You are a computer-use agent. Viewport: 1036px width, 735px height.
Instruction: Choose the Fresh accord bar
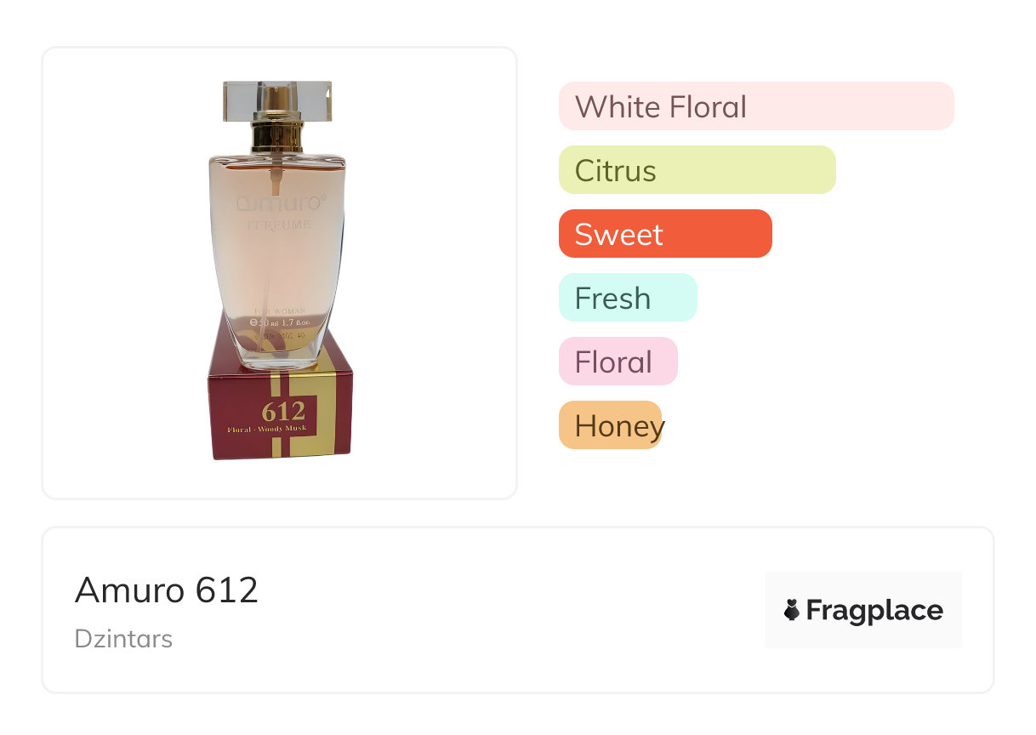pyautogui.click(x=627, y=298)
